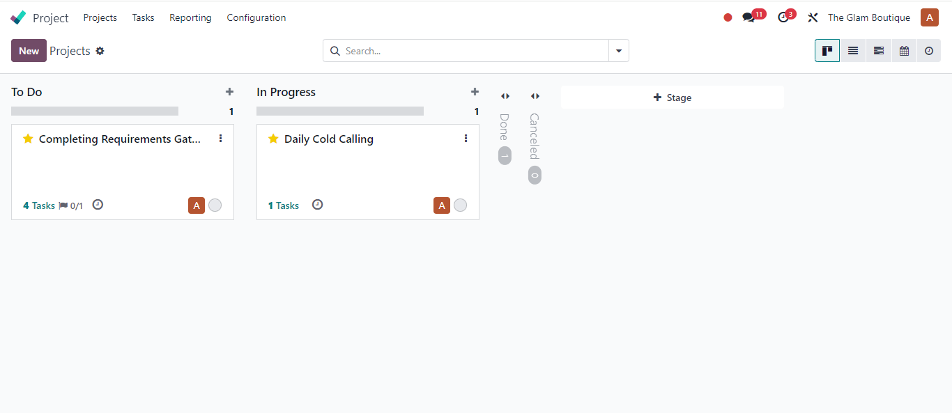Set status circle on Daily Cold Calling card
The image size is (952, 413).
coord(460,205)
